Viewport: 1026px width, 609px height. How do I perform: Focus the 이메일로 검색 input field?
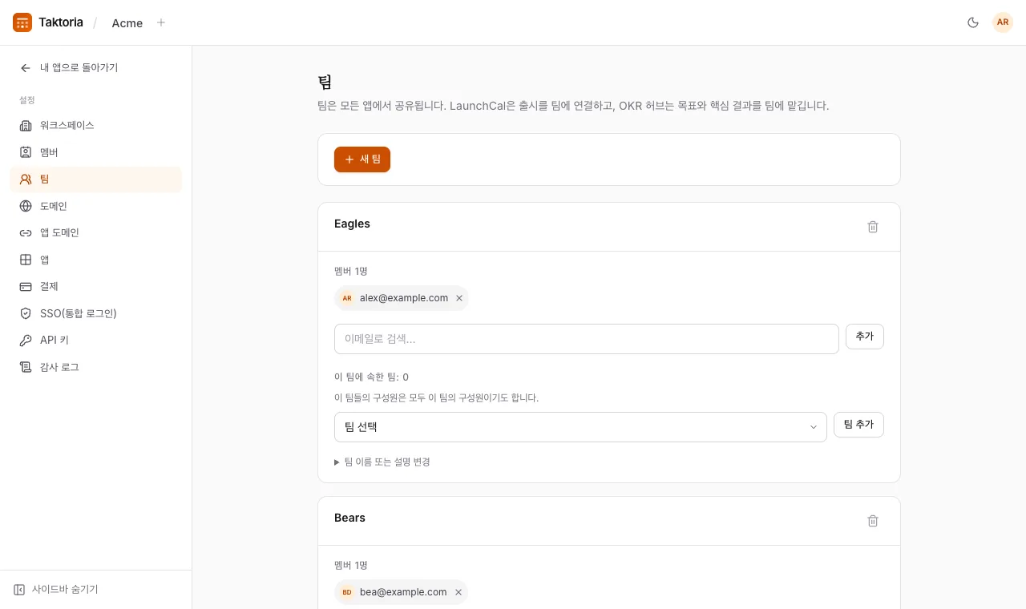tap(587, 339)
